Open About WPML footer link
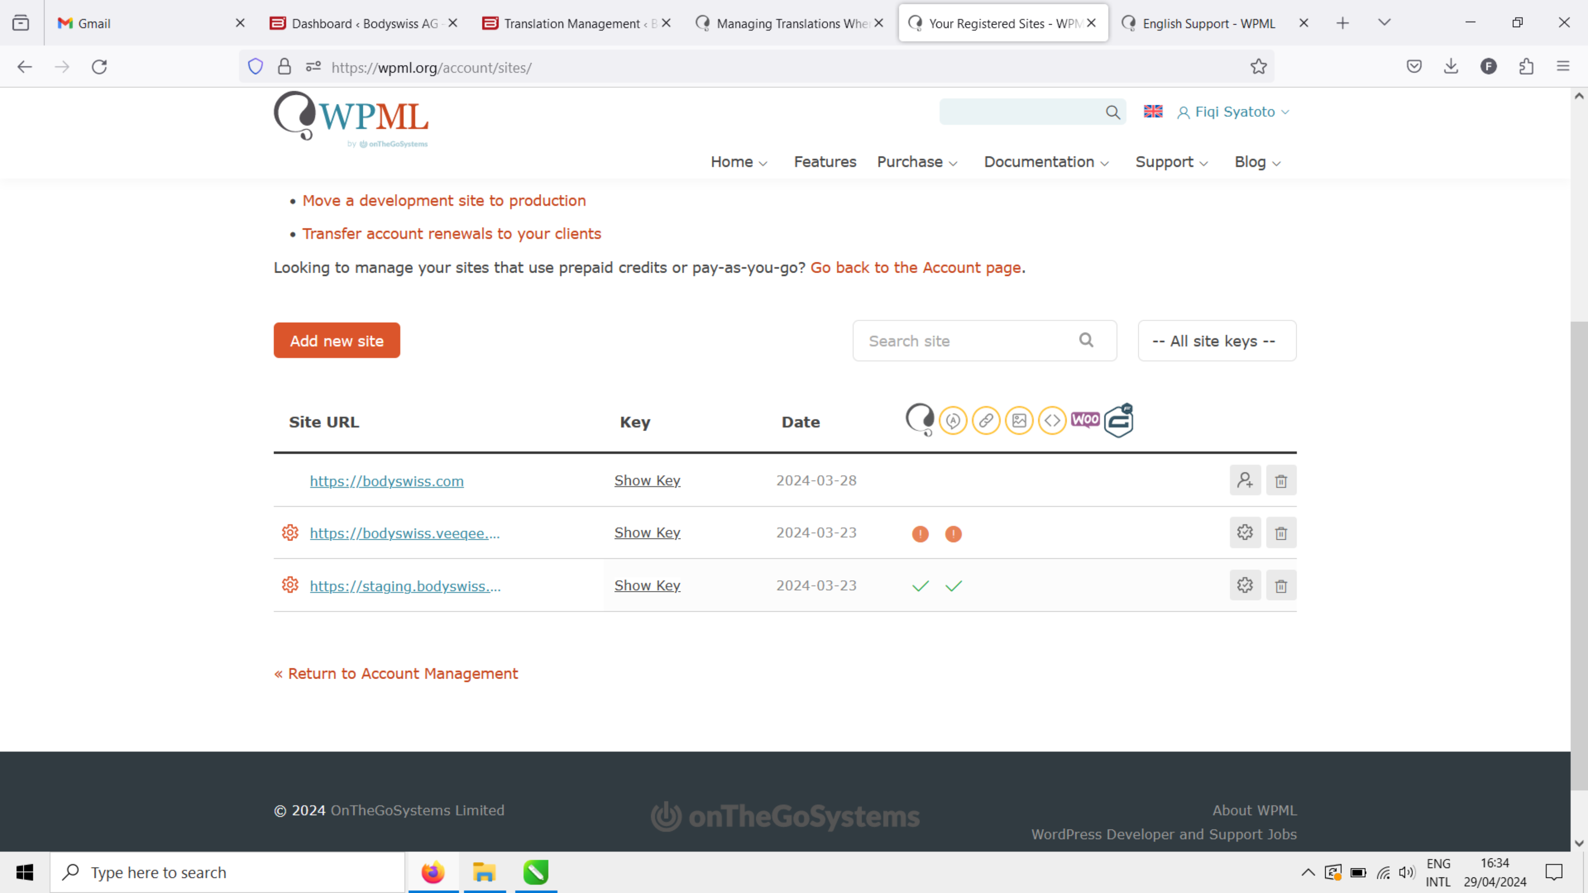The height and width of the screenshot is (893, 1588). click(x=1254, y=811)
